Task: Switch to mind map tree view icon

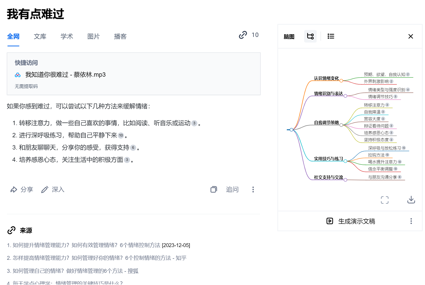Action: click(310, 36)
